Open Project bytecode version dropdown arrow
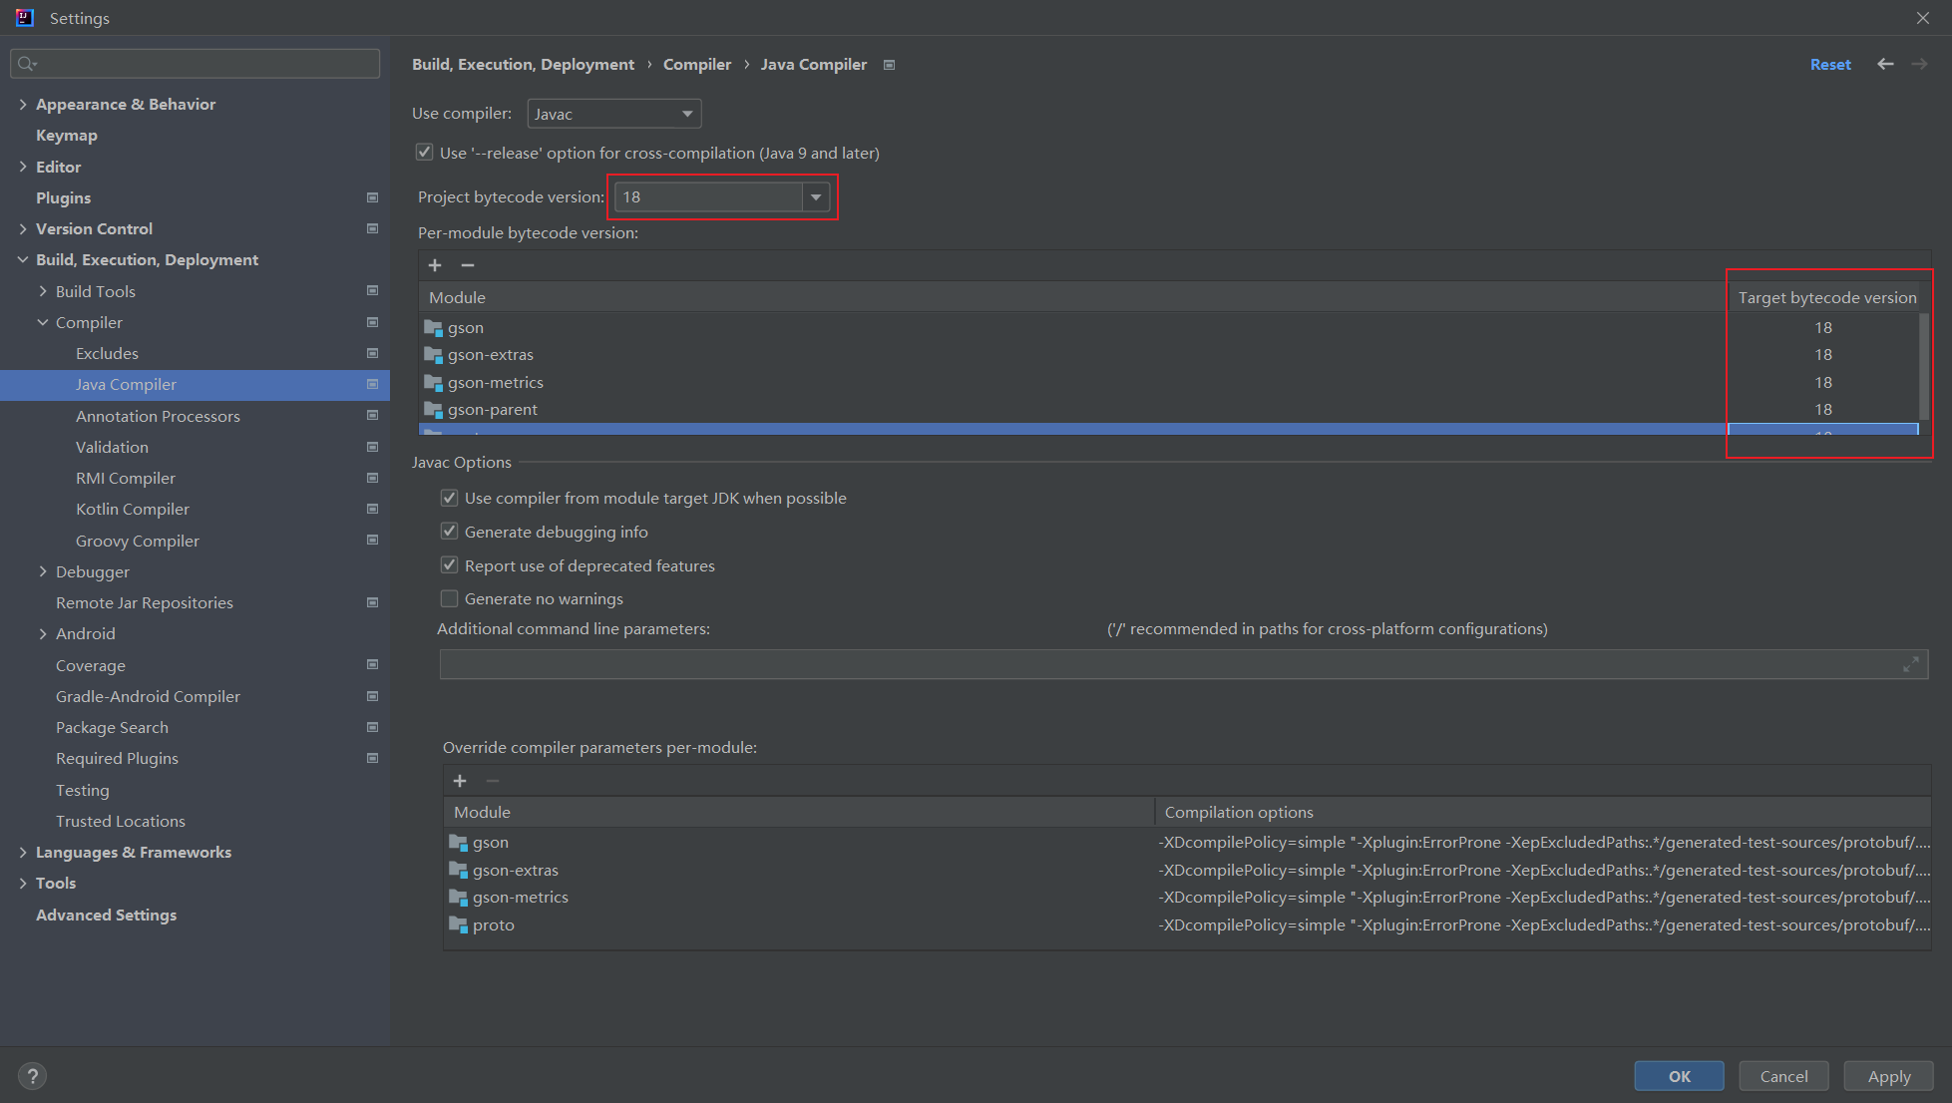The height and width of the screenshot is (1103, 1952). tap(816, 197)
